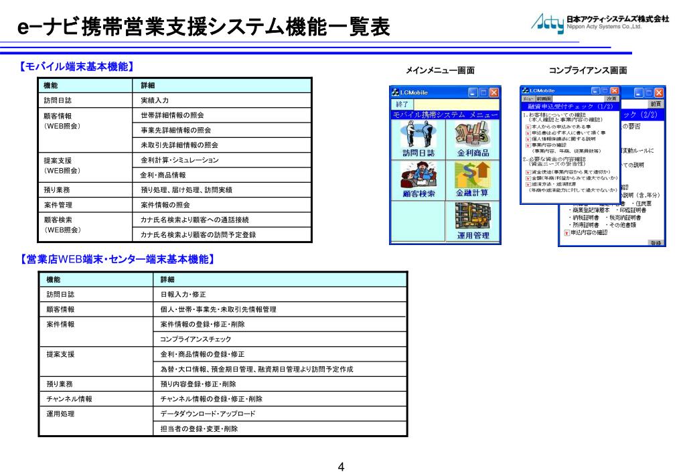Click the チャンネル情報の登録・修正・削除 cell
Viewport: 685px width, 474px height.
(x=280, y=399)
